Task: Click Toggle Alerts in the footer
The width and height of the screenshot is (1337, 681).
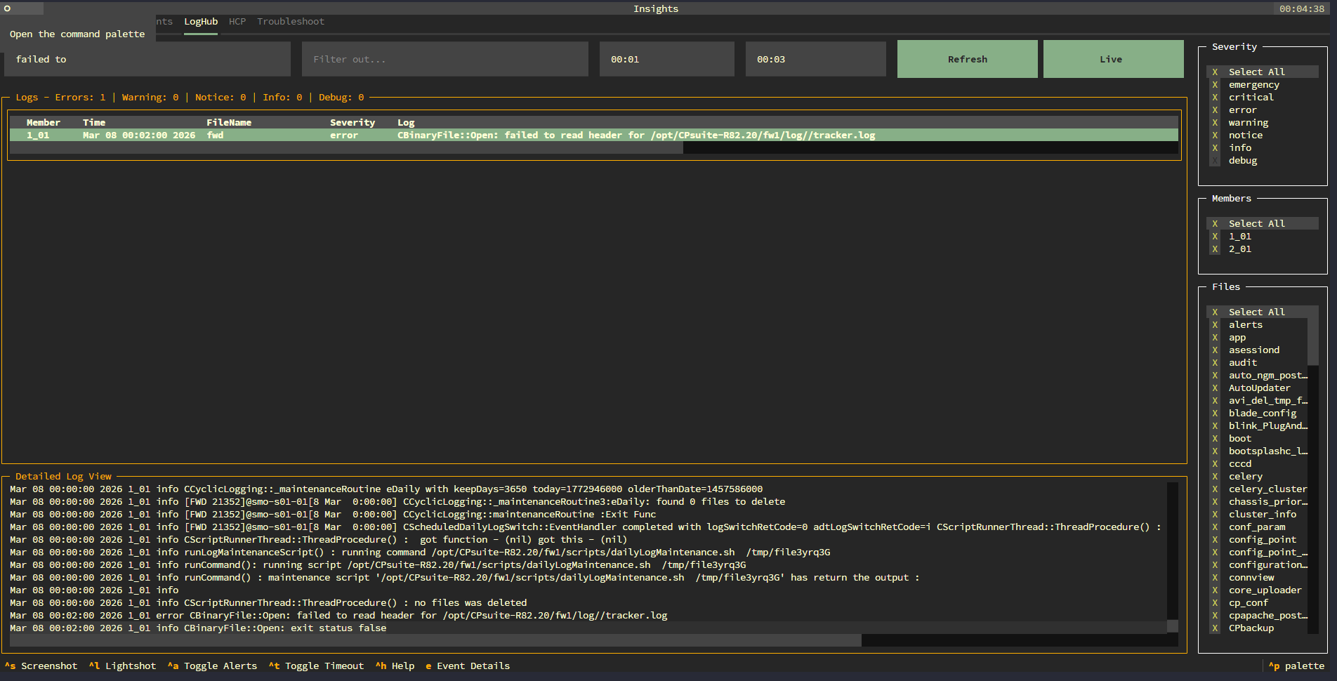Action: coord(212,666)
